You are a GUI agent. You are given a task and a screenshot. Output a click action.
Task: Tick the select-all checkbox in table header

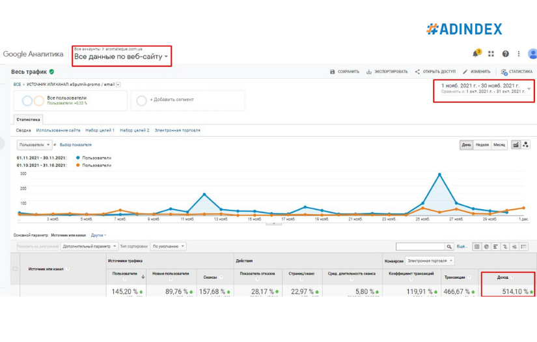coord(15,268)
